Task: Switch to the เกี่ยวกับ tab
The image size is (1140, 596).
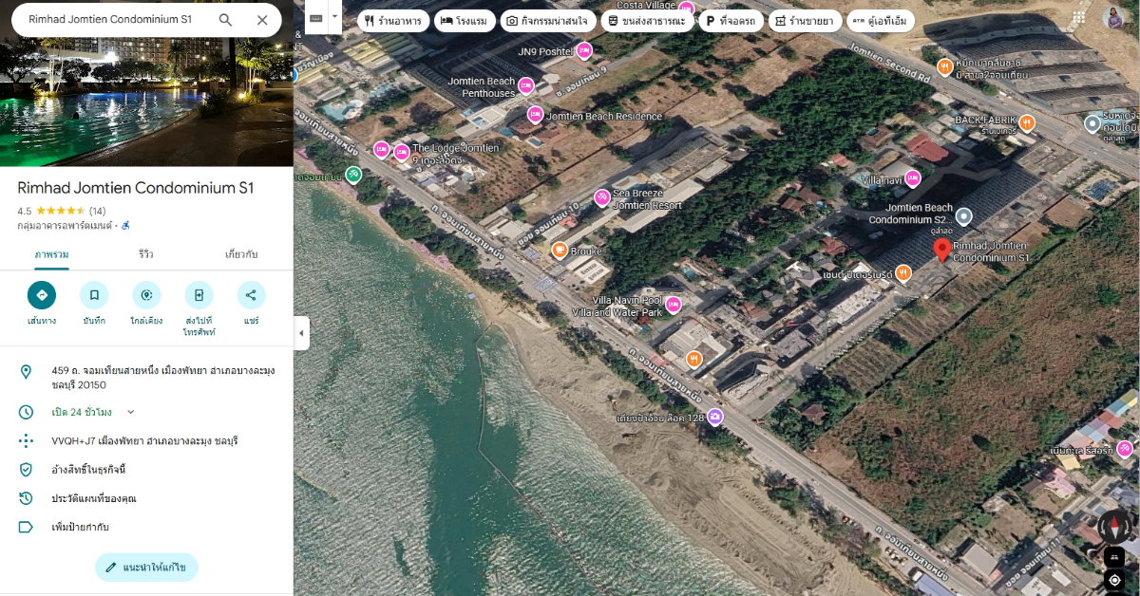Action: pos(241,254)
